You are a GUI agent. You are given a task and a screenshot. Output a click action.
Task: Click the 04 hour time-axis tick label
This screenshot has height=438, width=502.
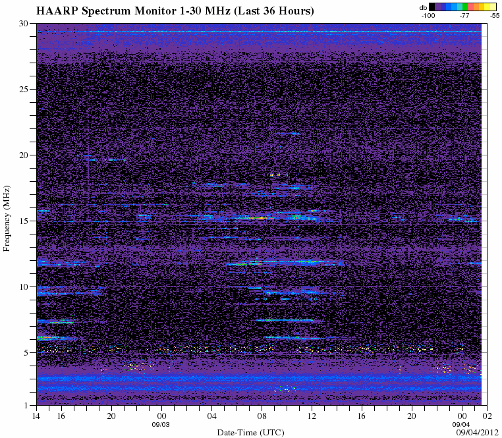(x=211, y=416)
